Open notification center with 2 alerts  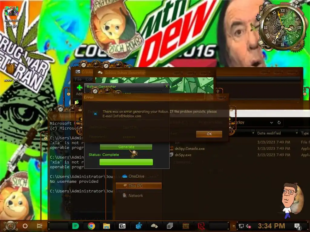pyautogui.click(x=298, y=226)
